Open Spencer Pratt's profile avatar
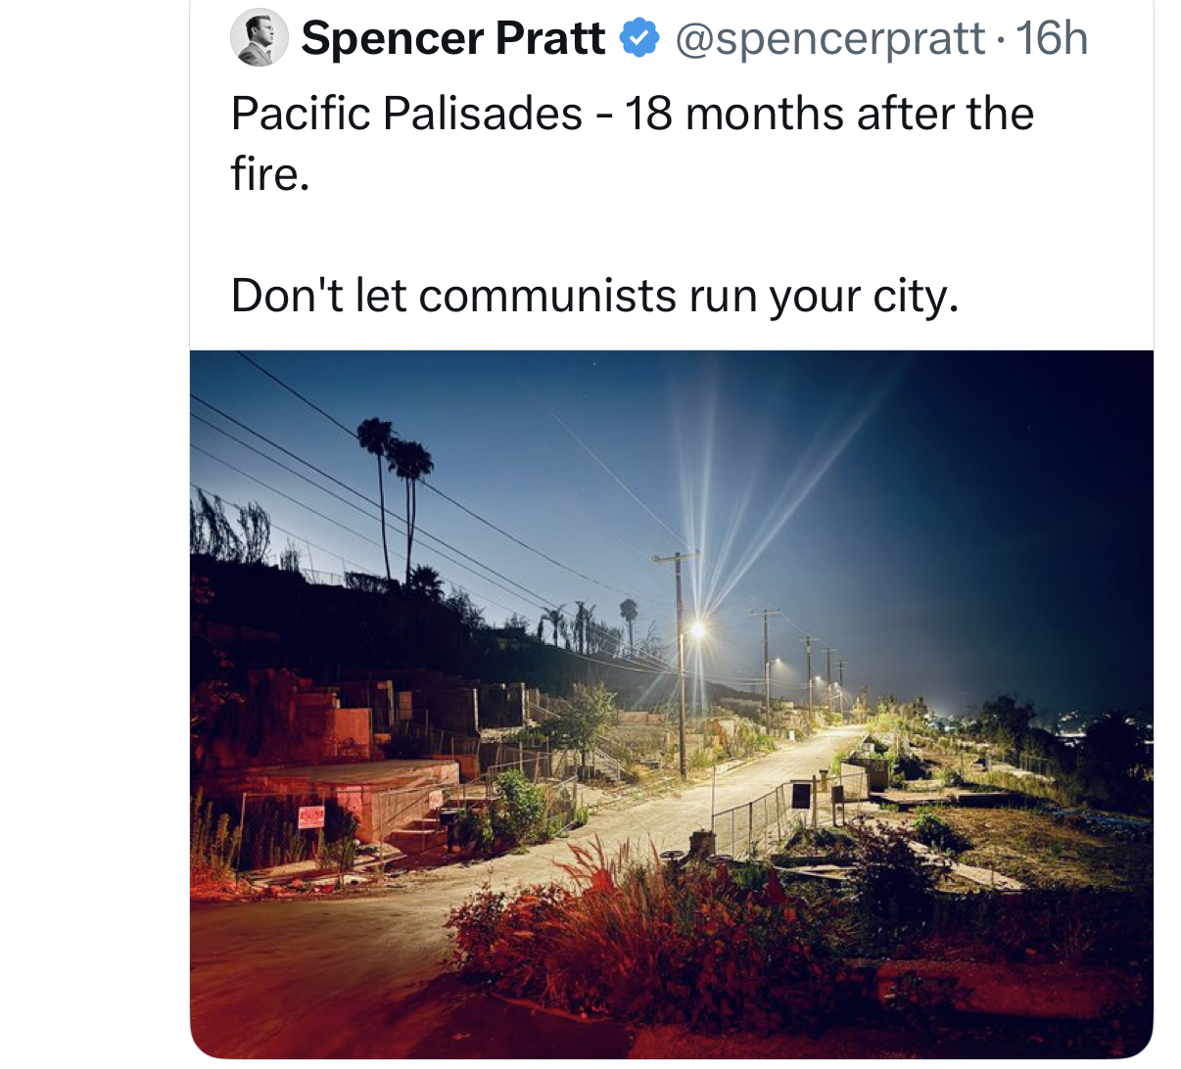The width and height of the screenshot is (1181, 1069). tap(259, 38)
